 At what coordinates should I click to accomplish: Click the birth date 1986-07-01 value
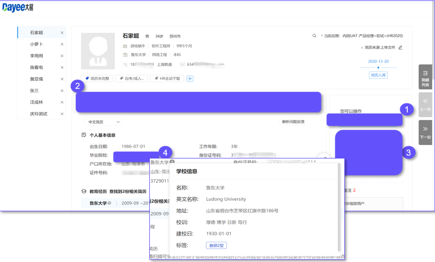pos(133,146)
